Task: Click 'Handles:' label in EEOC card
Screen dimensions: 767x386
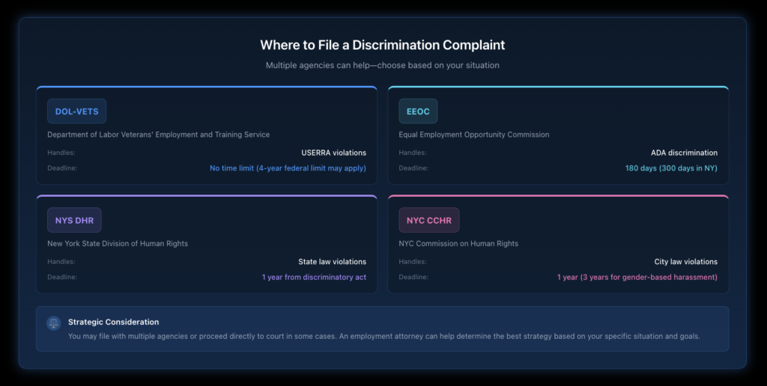Action: [413, 153]
